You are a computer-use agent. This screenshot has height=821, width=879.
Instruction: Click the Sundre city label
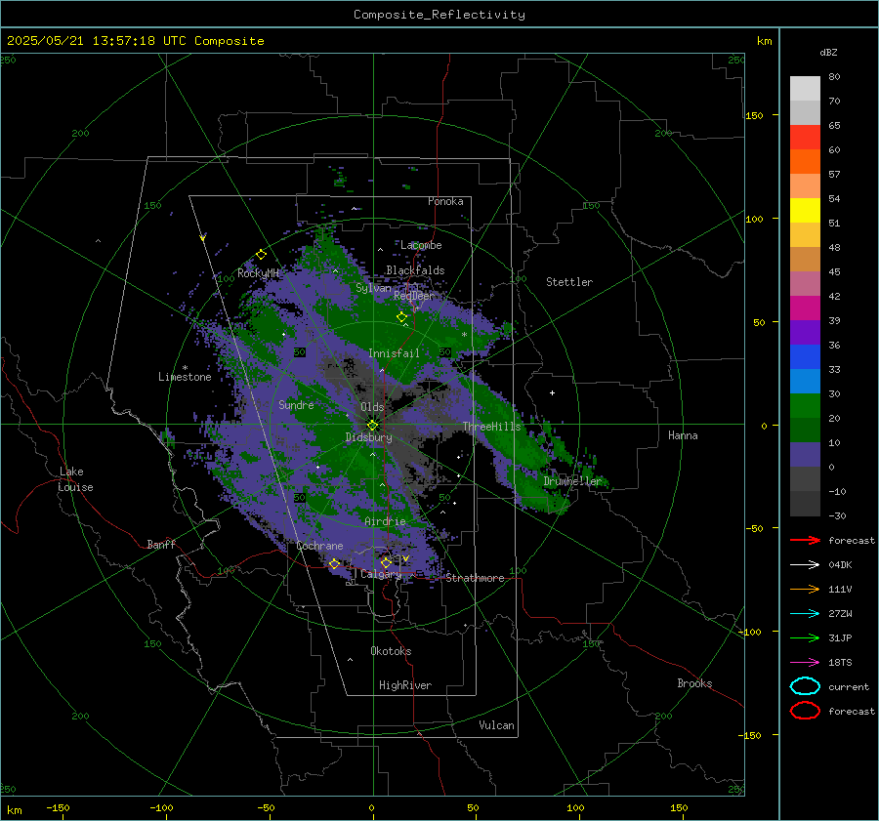[x=296, y=404]
